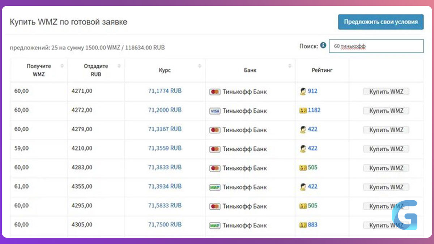The width and height of the screenshot is (434, 244).
Task: Open rate link 71,5833 RUB
Action: pos(165,205)
